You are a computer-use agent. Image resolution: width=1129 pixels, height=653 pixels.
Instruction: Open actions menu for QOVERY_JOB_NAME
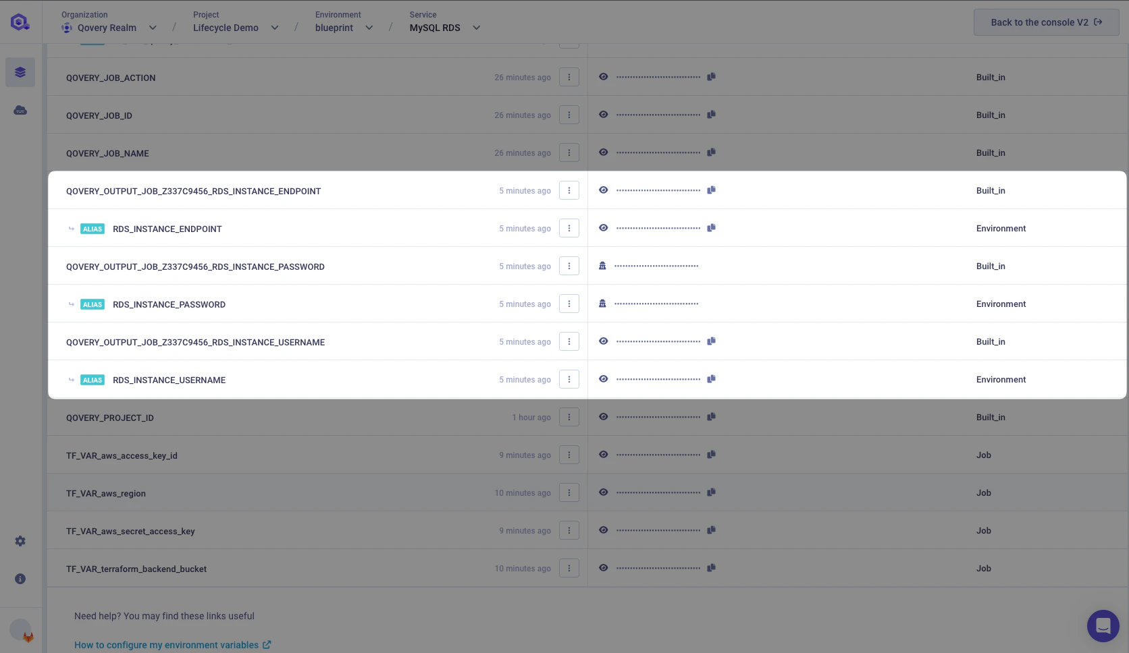tap(569, 153)
